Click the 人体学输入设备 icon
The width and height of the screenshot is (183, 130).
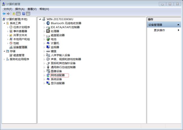point(48,55)
